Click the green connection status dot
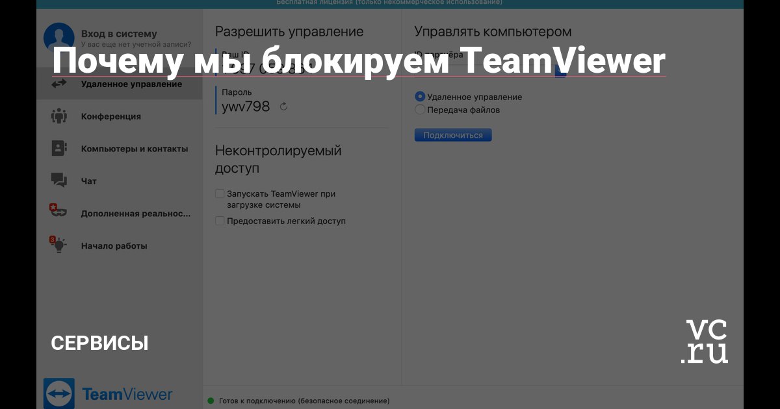 pyautogui.click(x=211, y=401)
